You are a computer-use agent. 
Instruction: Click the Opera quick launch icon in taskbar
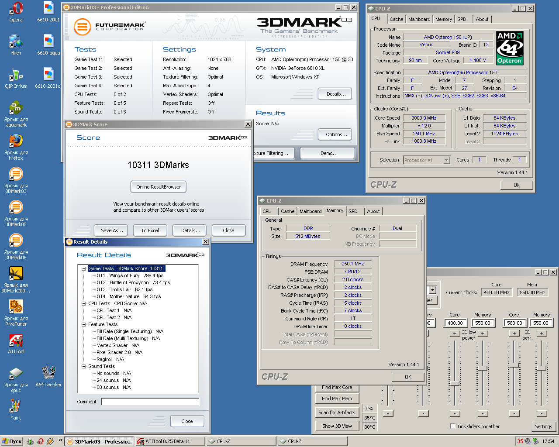pyautogui.click(x=40, y=441)
